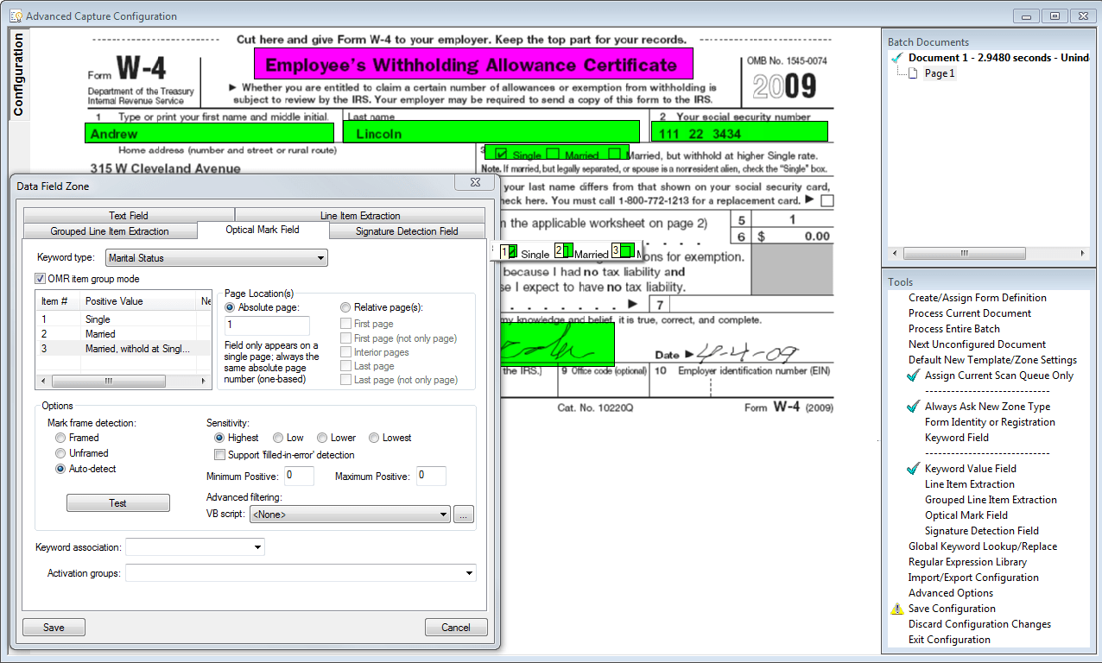Click the checkmark icon beside Document 1
The image size is (1102, 663).
898,58
